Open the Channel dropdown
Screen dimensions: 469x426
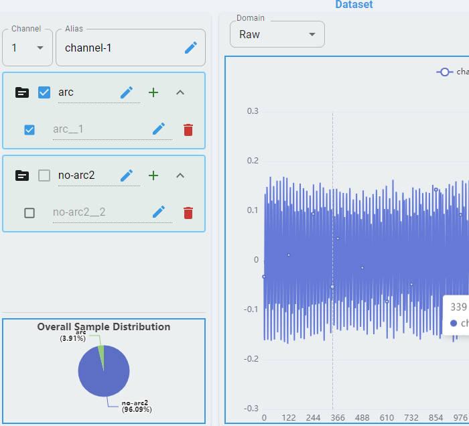click(x=27, y=48)
